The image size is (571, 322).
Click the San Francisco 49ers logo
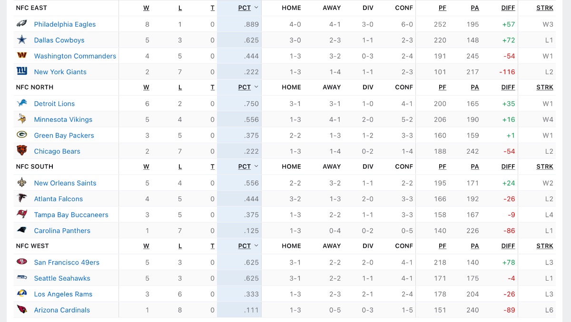pyautogui.click(x=22, y=262)
